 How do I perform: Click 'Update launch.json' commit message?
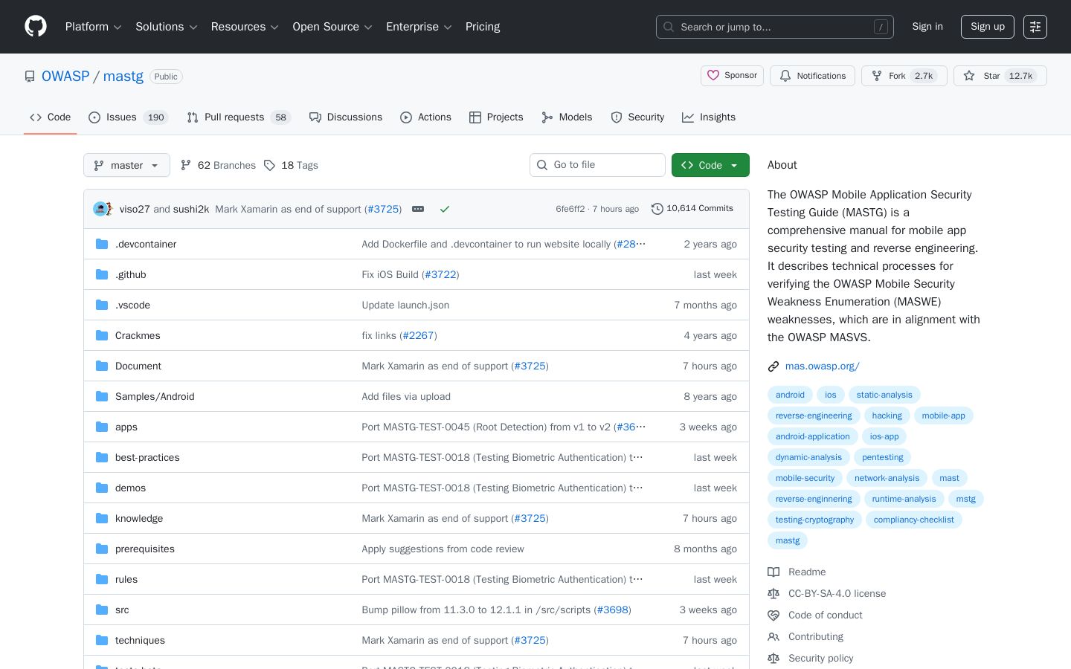coord(405,305)
